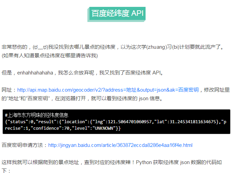
Task: Click the label '百度密钥申请方法：'
Action: [x=25, y=145]
